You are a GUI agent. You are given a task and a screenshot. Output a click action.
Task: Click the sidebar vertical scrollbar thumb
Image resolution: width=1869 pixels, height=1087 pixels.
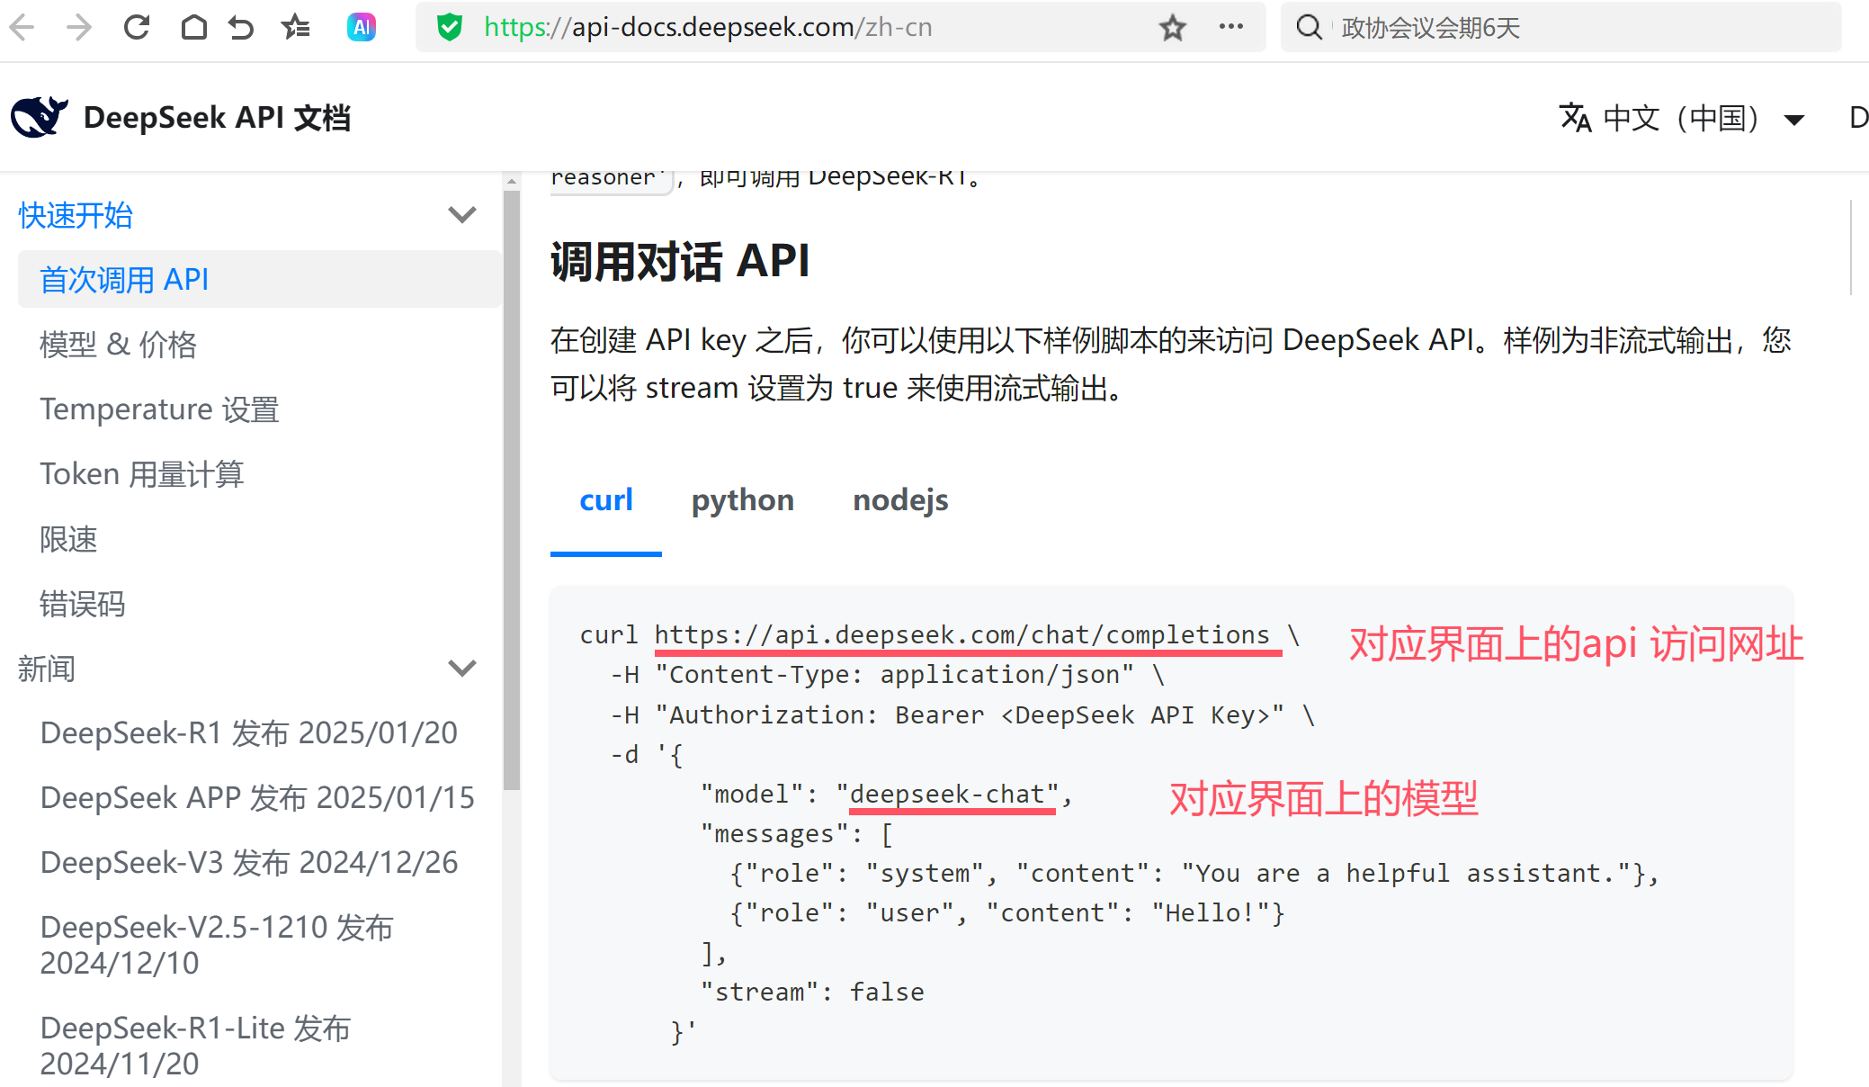(x=512, y=486)
